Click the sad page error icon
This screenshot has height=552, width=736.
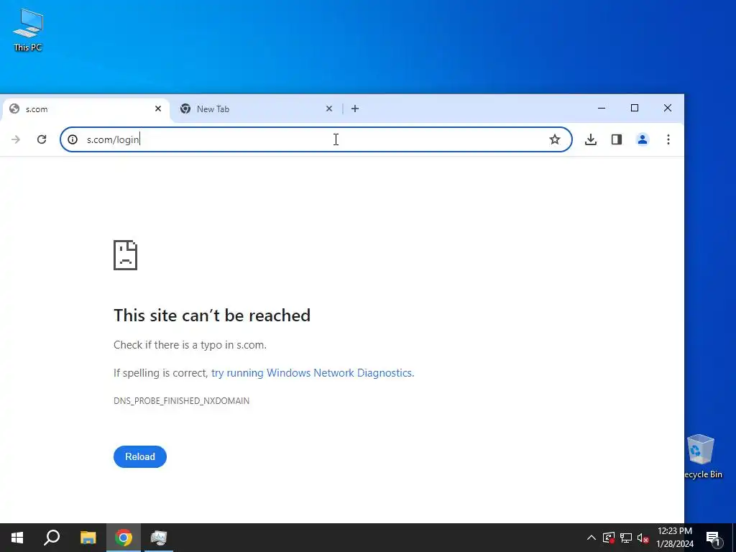click(x=125, y=255)
